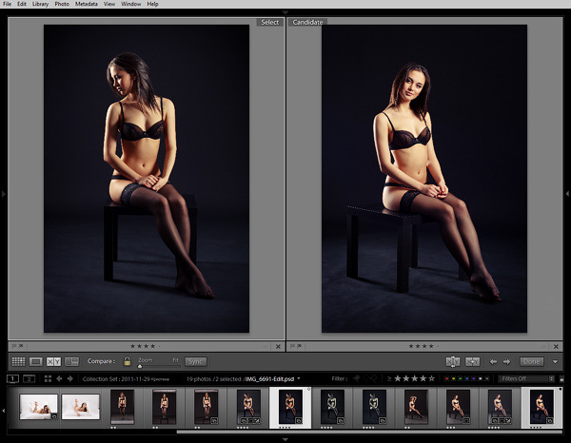Toggle the rejected filter flag icon

[x=374, y=378]
